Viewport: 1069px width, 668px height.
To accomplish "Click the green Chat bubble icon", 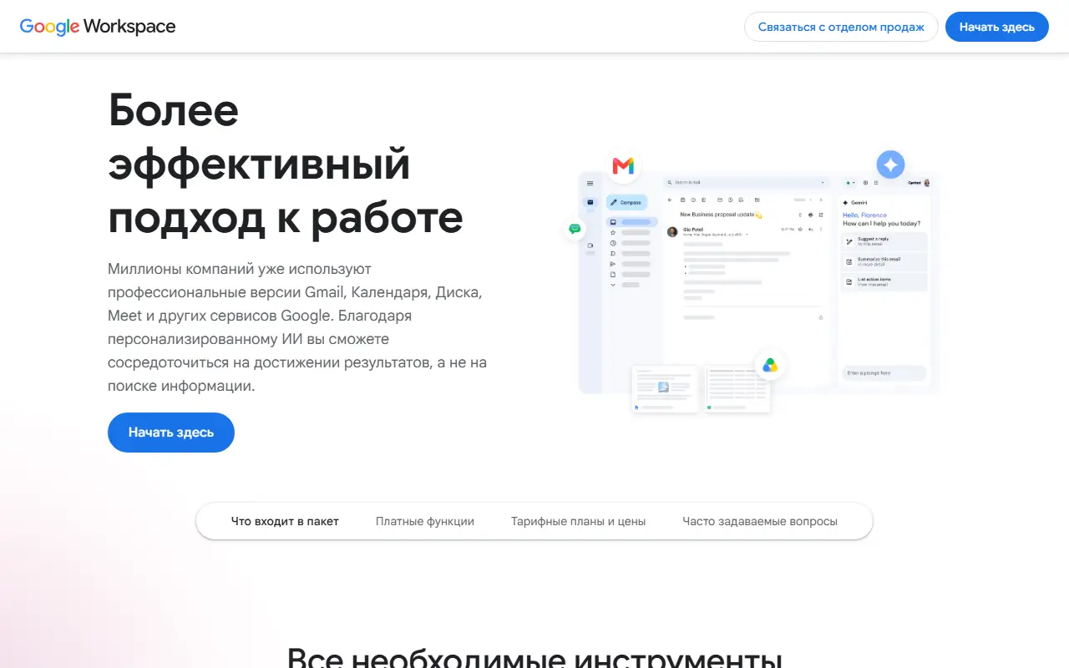I will coord(575,229).
